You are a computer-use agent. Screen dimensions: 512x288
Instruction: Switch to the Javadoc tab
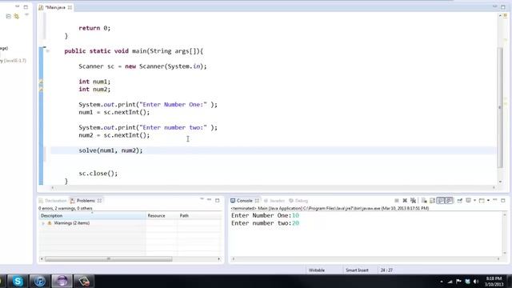[x=274, y=201]
